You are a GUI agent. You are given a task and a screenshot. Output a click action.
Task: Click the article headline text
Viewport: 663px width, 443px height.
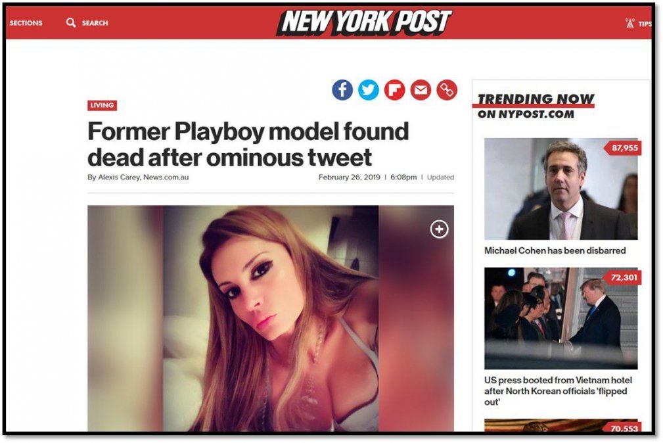pos(248,144)
